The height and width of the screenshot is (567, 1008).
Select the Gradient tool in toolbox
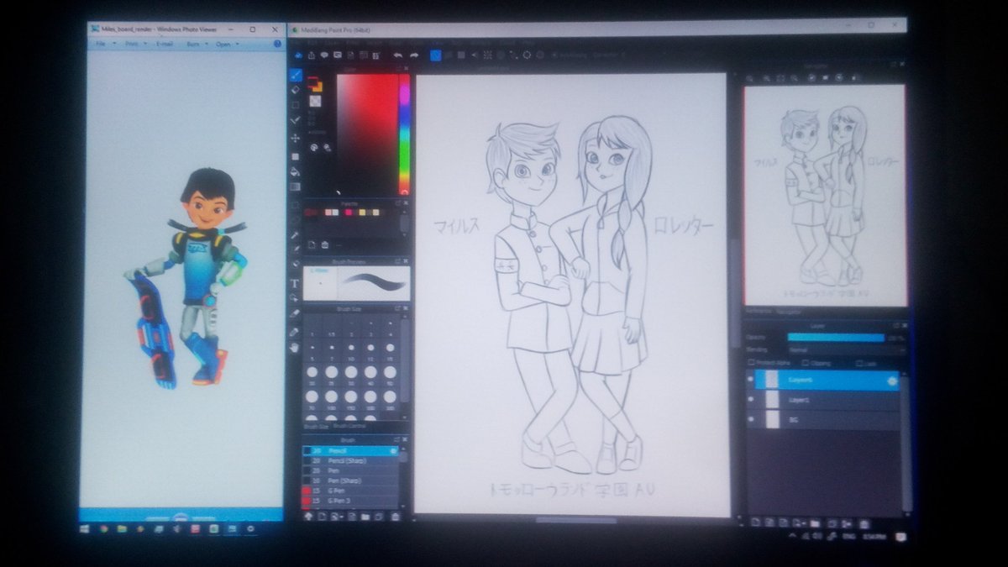(x=296, y=186)
